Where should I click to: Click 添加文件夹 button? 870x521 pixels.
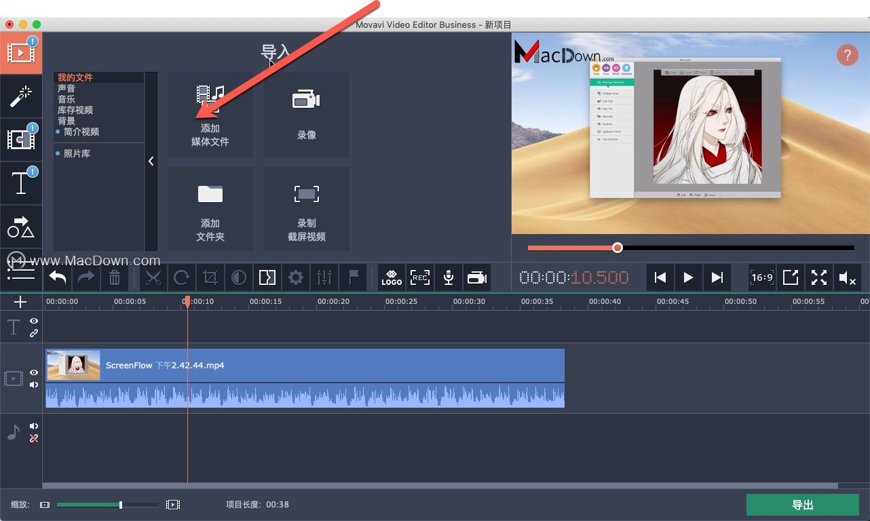tap(210, 209)
